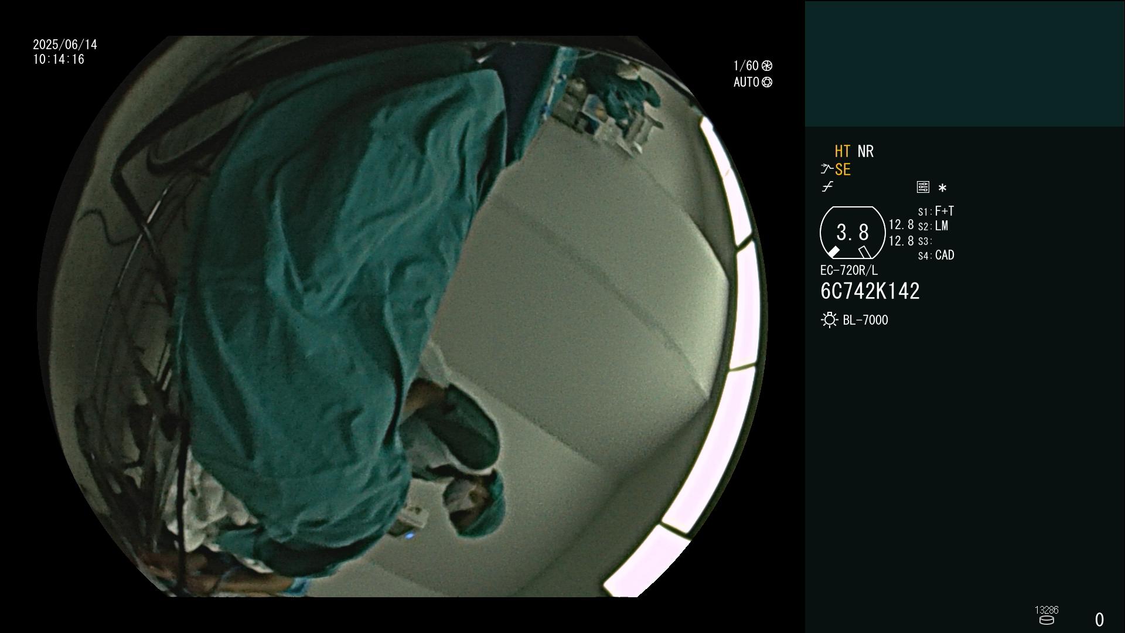Click the lower 12.8 diameter value
Viewport: 1125px width, 633px height.
(901, 241)
